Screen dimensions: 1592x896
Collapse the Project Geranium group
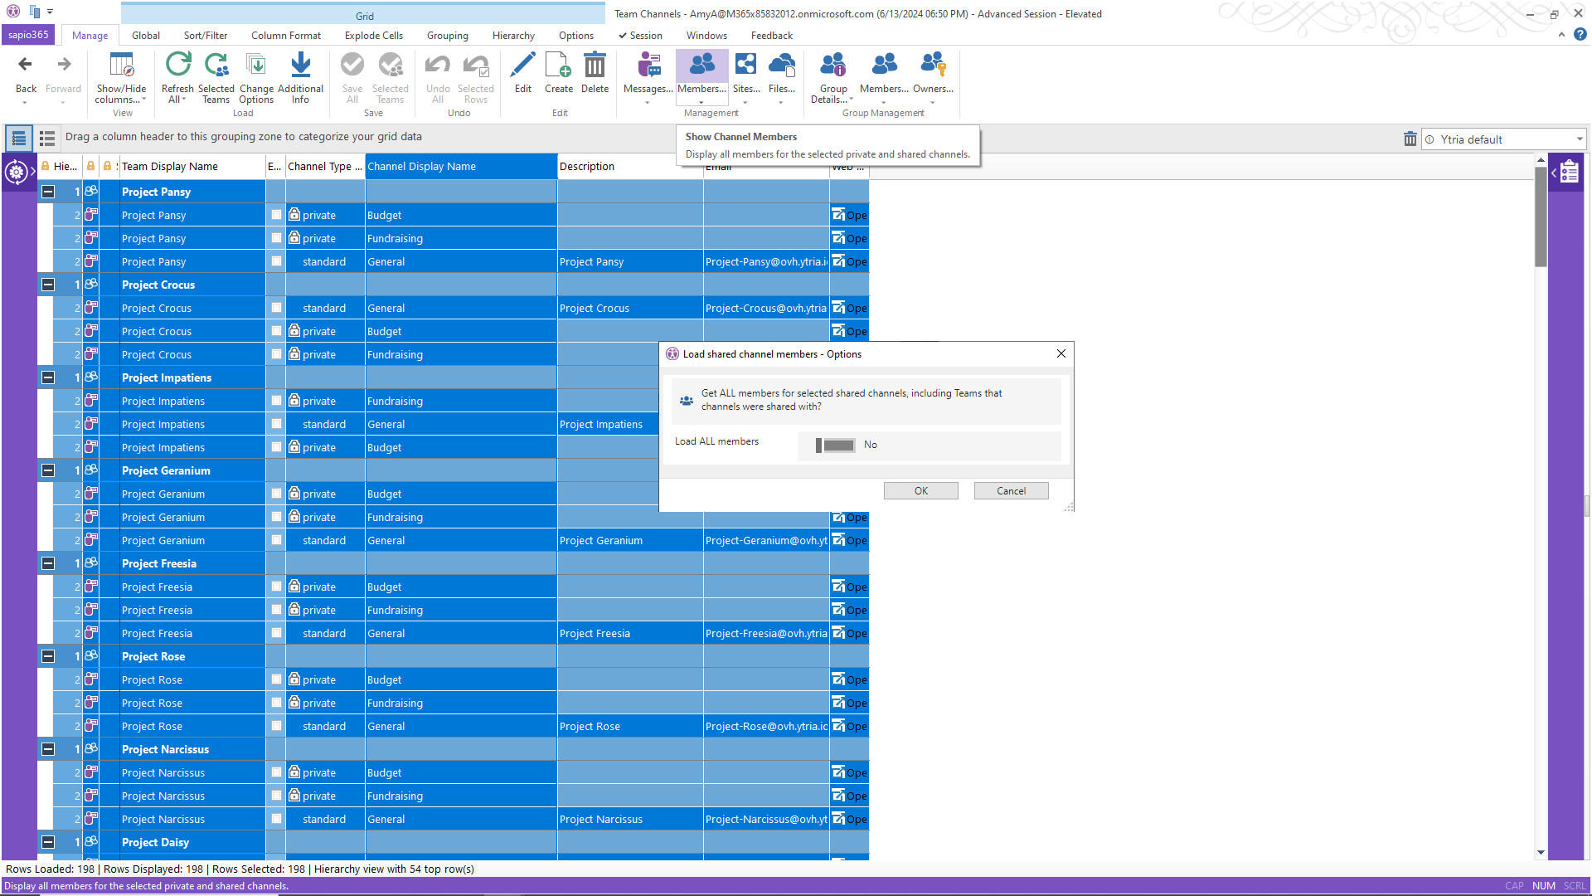(x=48, y=470)
